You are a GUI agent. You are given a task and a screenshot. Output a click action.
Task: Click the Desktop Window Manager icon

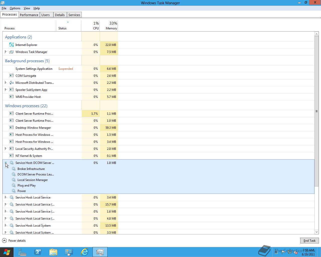click(x=12, y=127)
